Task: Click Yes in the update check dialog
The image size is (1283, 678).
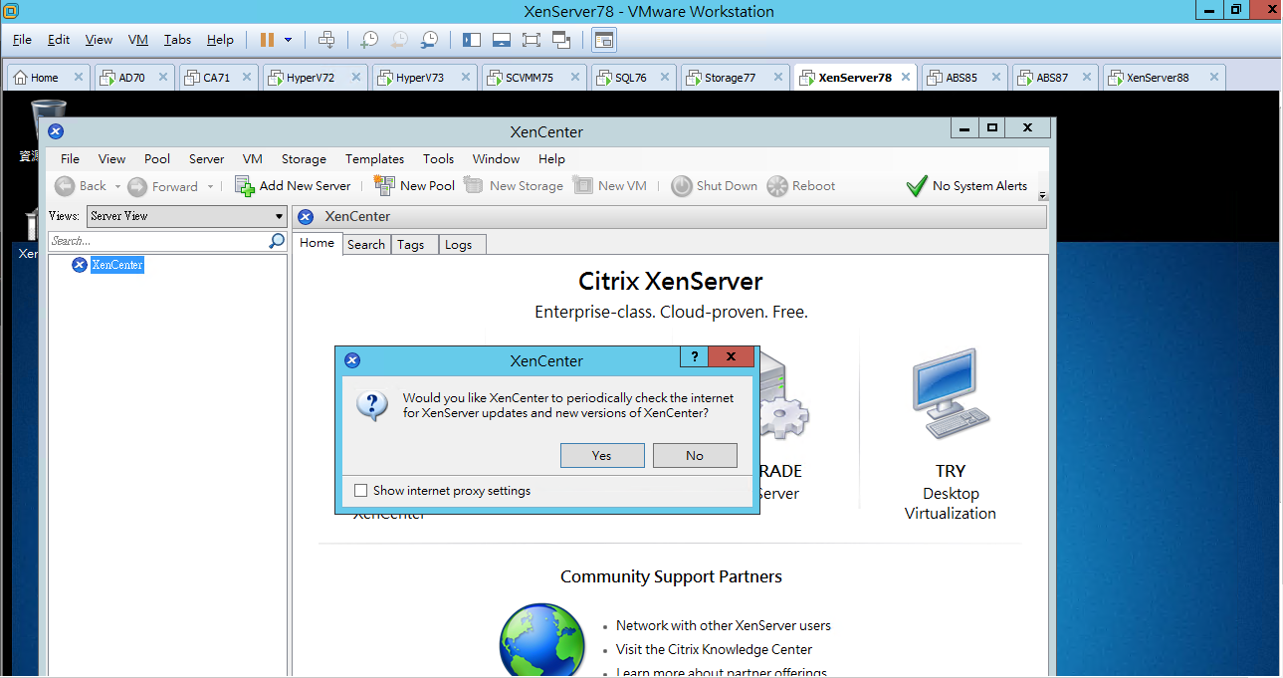Action: (602, 455)
